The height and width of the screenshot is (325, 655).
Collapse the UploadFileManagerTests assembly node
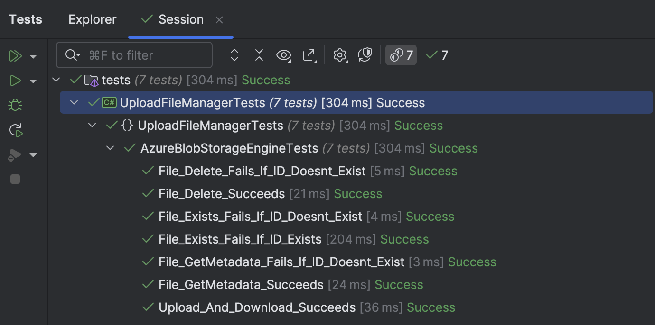pyautogui.click(x=74, y=102)
